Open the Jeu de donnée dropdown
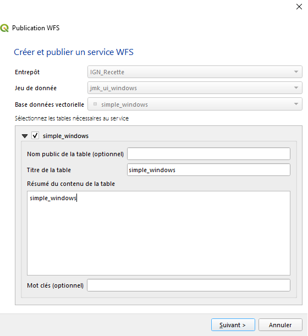Image resolution: width=308 pixels, height=336 pixels. click(x=195, y=88)
